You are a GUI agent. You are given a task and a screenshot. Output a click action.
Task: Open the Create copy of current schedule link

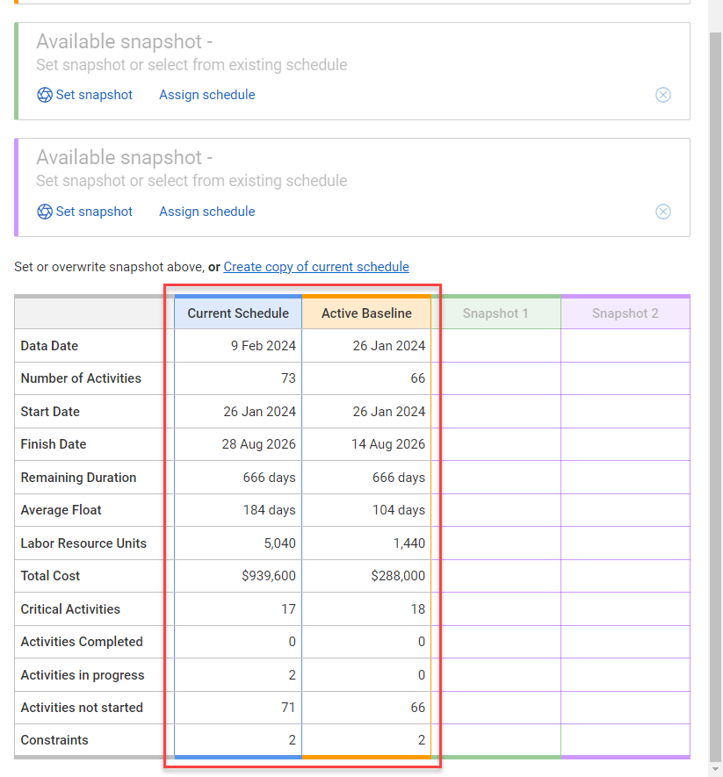click(x=316, y=267)
